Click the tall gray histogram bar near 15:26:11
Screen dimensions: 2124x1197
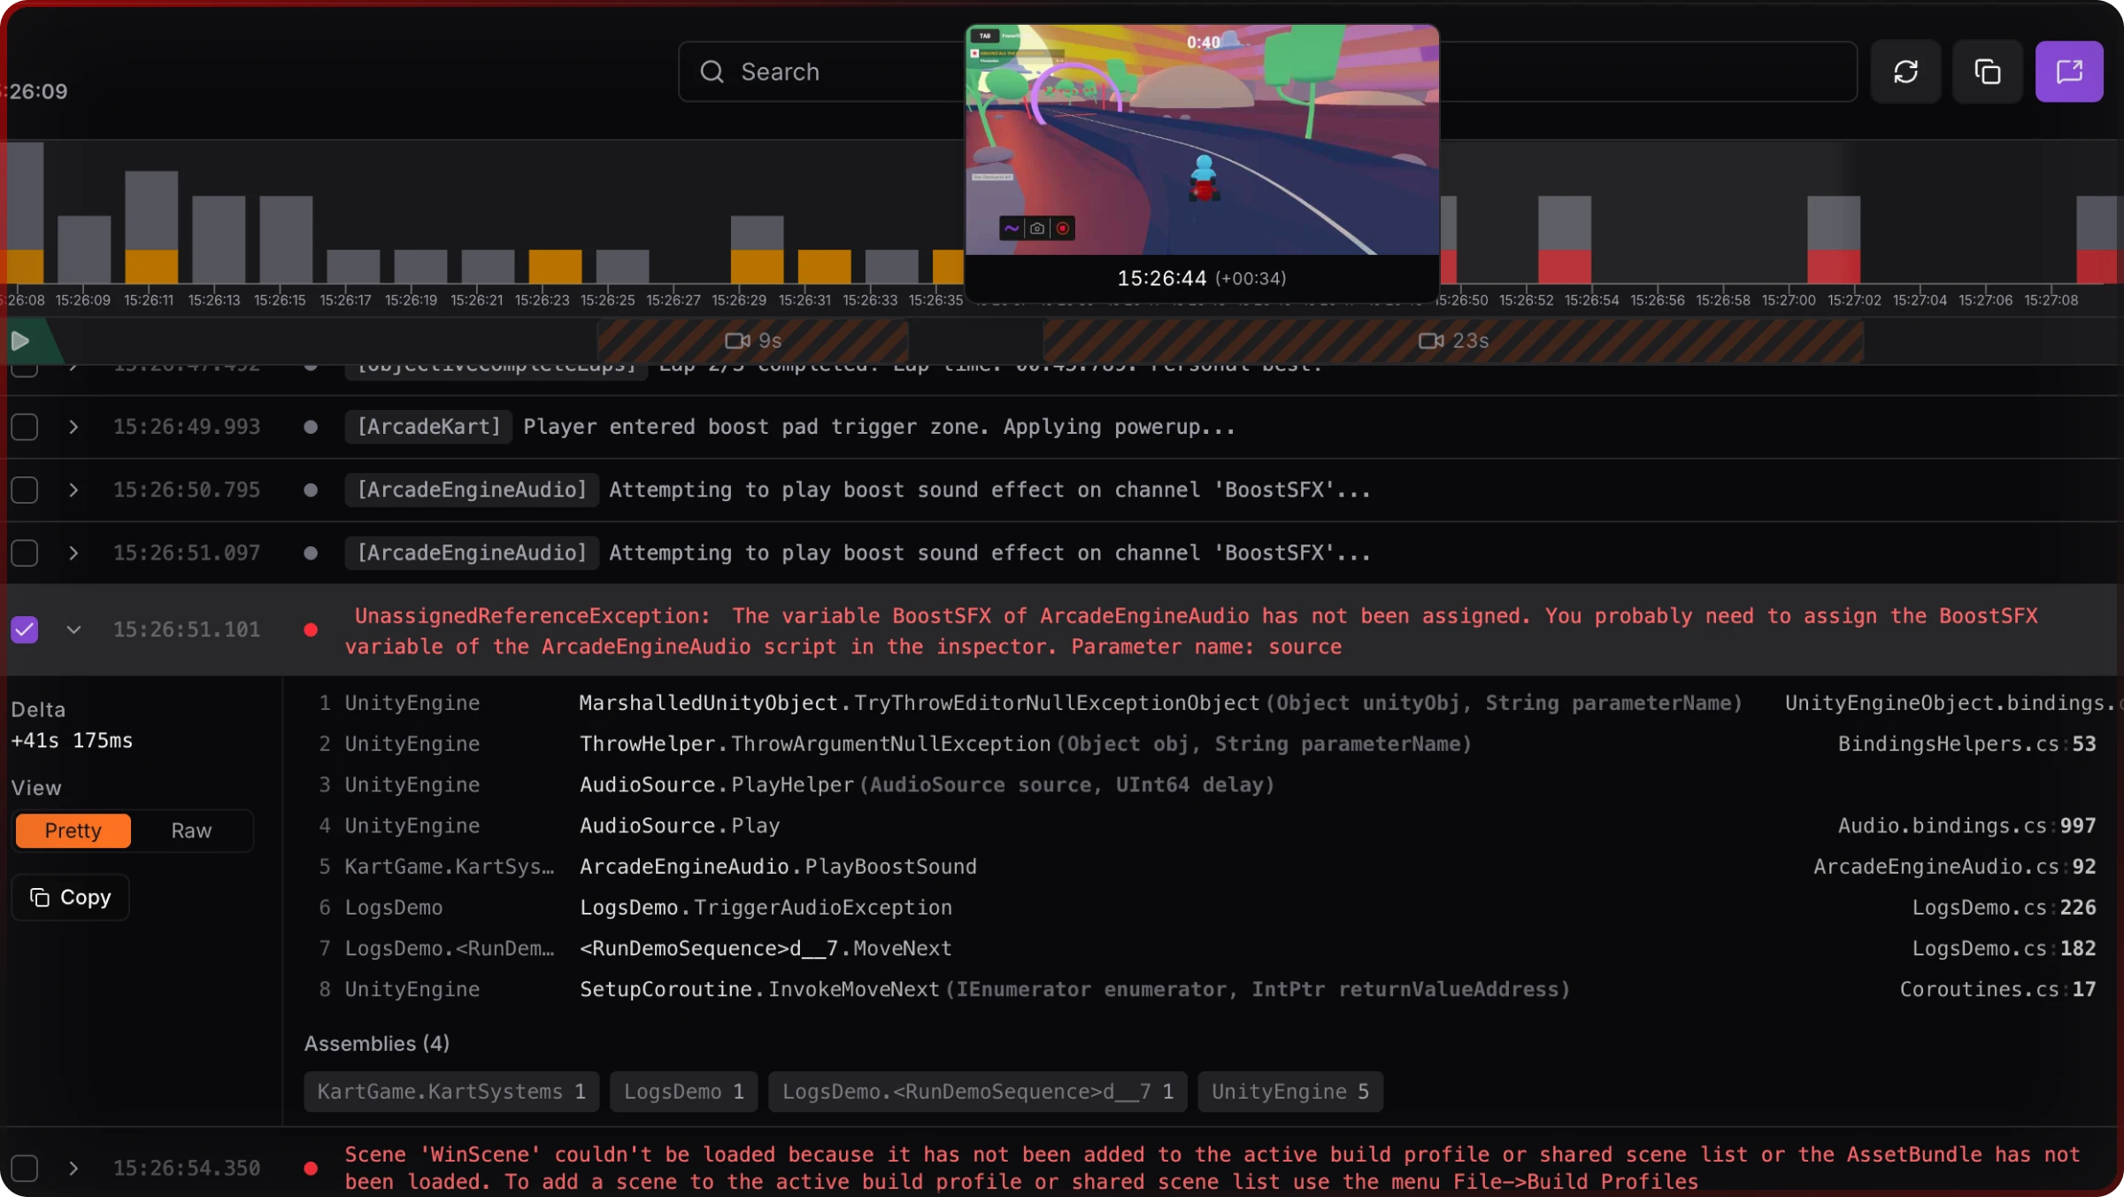click(x=151, y=211)
